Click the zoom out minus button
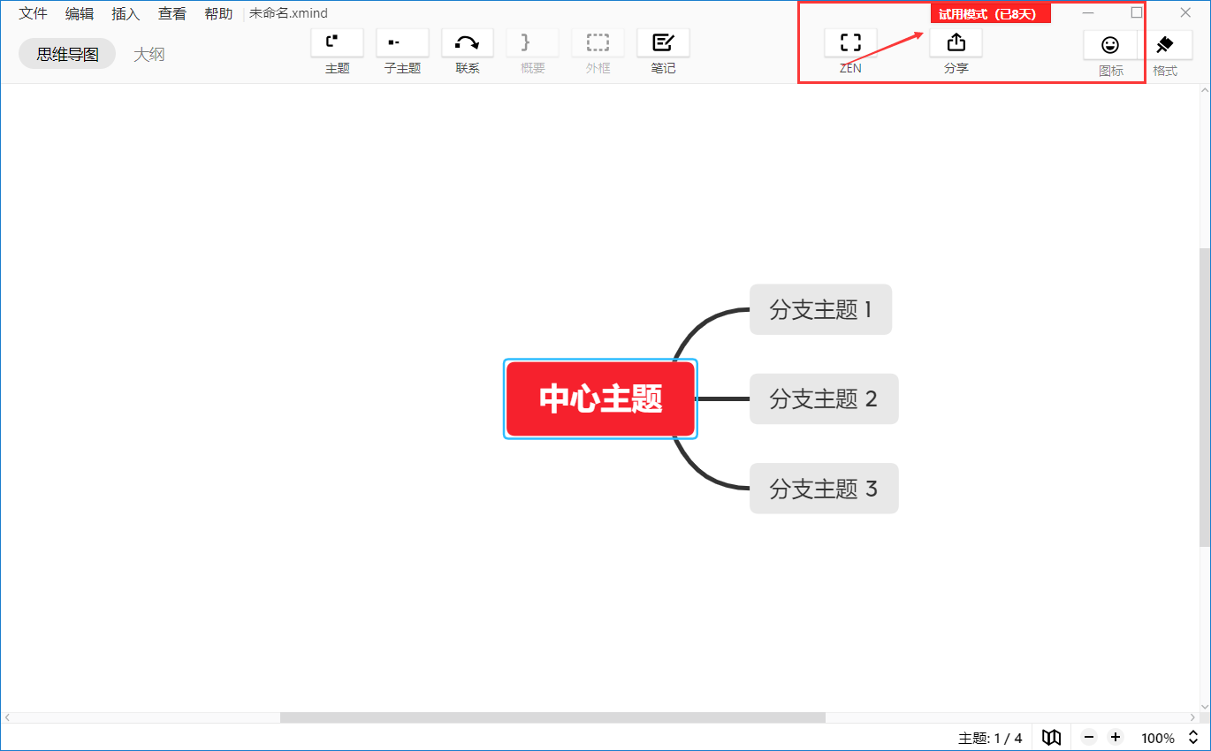Image resolution: width=1211 pixels, height=751 pixels. (1088, 737)
